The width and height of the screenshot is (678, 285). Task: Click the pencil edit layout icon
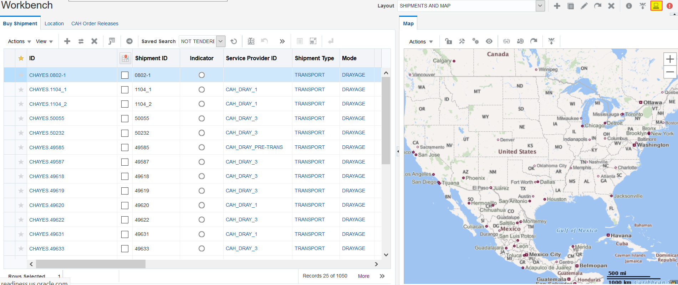coord(584,6)
